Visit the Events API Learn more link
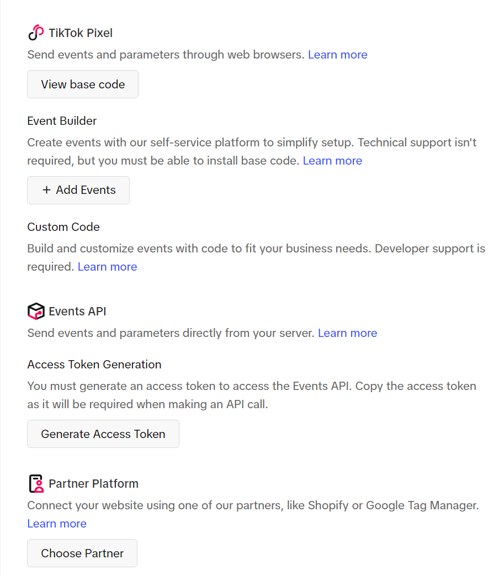 click(347, 333)
